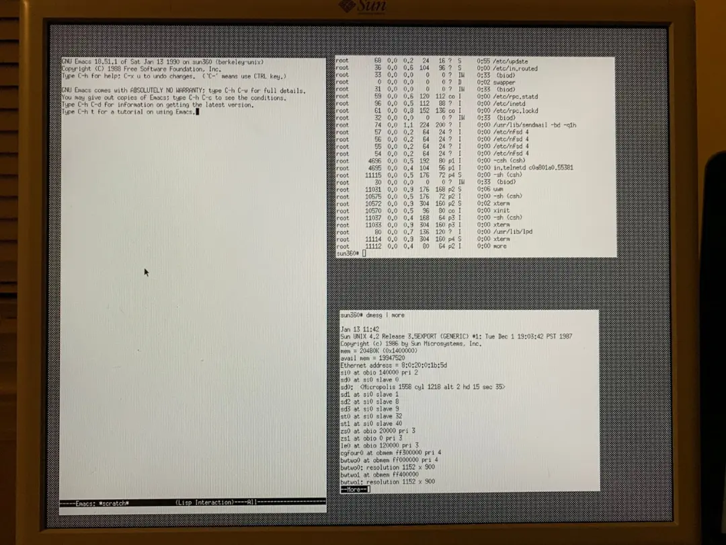The width and height of the screenshot is (726, 545).
Task: Click the 'GNU Emacs 18.51.1' version line
Action: 163,62
